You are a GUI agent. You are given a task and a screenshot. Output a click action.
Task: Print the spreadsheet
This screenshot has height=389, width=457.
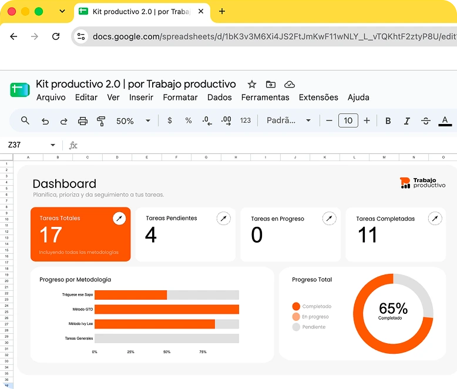pos(83,120)
